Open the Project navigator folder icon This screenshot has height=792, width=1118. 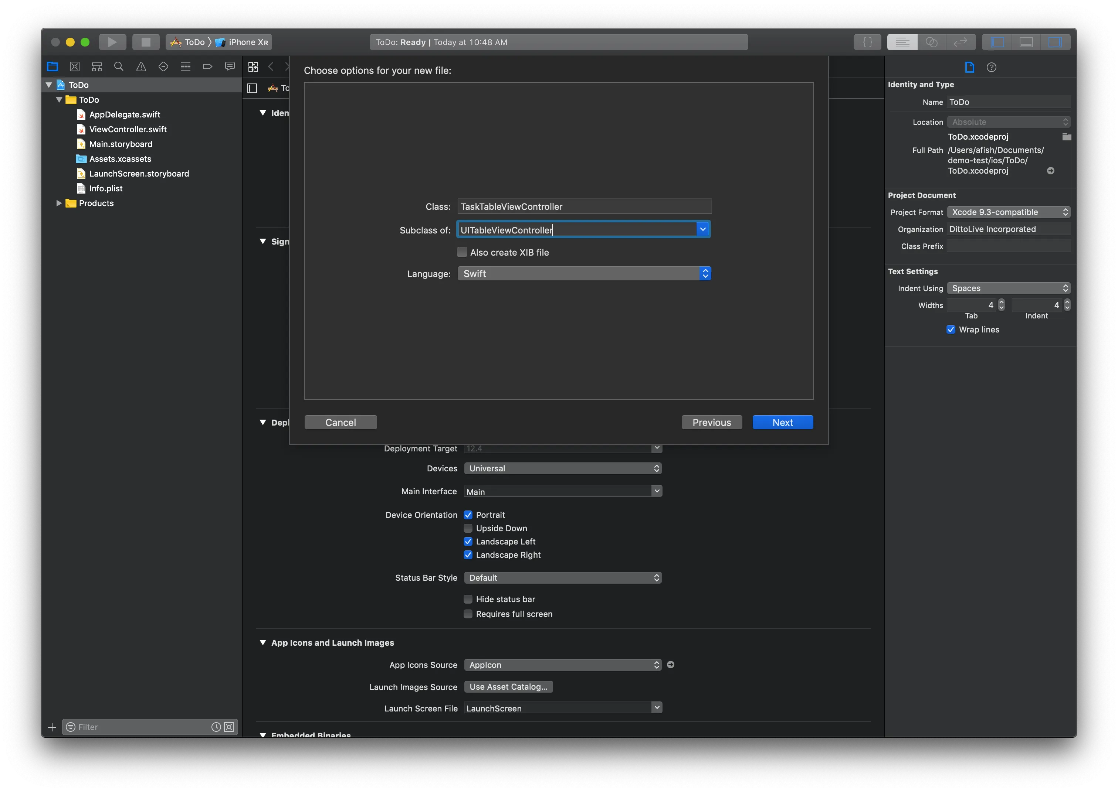pos(52,66)
